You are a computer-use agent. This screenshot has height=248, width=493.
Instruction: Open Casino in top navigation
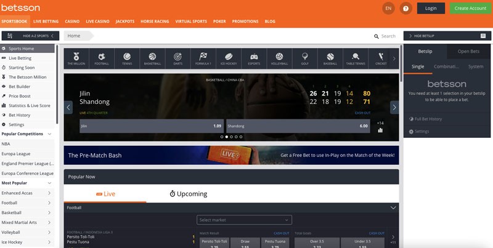72,22
